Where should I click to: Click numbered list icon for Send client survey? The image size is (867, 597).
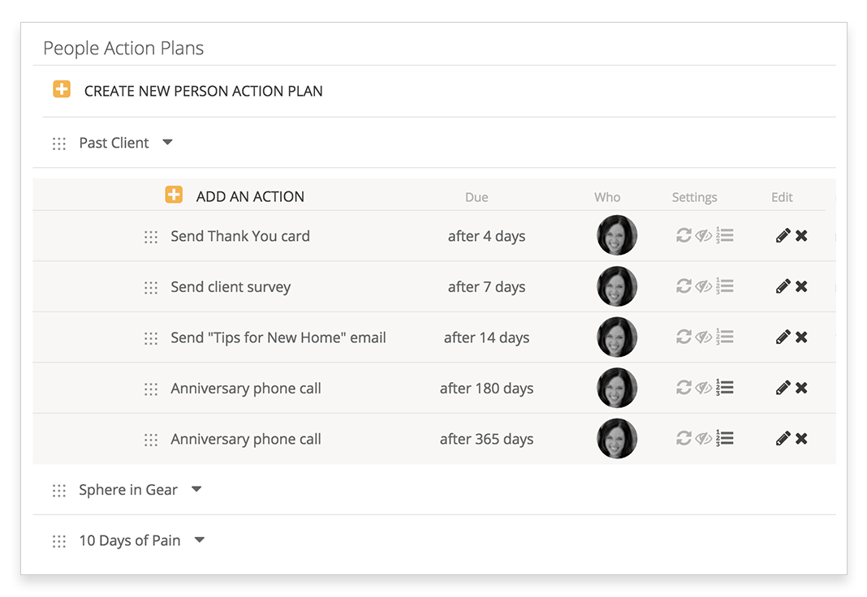click(x=725, y=286)
